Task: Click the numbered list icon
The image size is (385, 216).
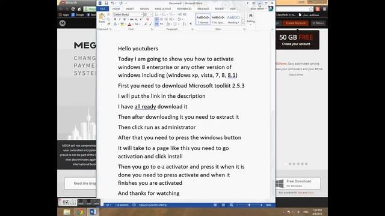Action: [x=164, y=14]
